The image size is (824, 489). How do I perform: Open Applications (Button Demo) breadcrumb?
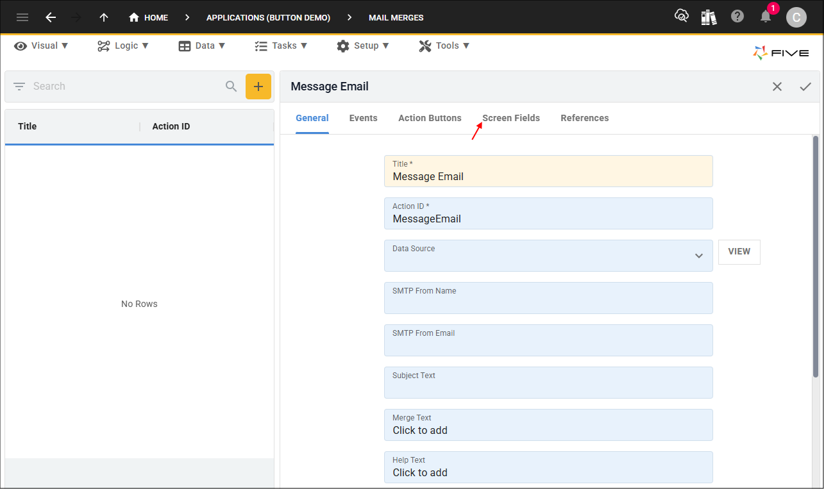pyautogui.click(x=268, y=17)
